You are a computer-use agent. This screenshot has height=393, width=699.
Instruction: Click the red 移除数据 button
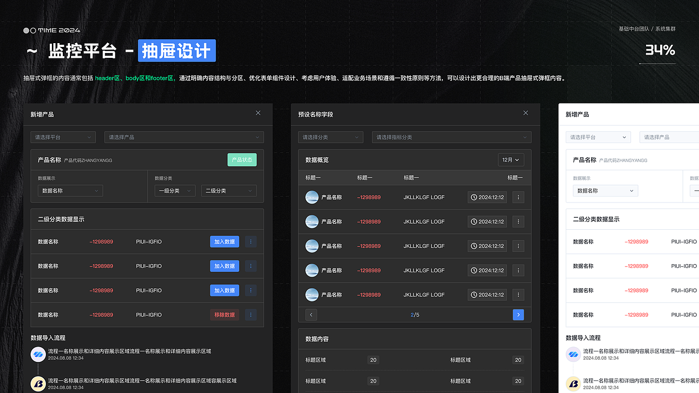[x=224, y=315]
